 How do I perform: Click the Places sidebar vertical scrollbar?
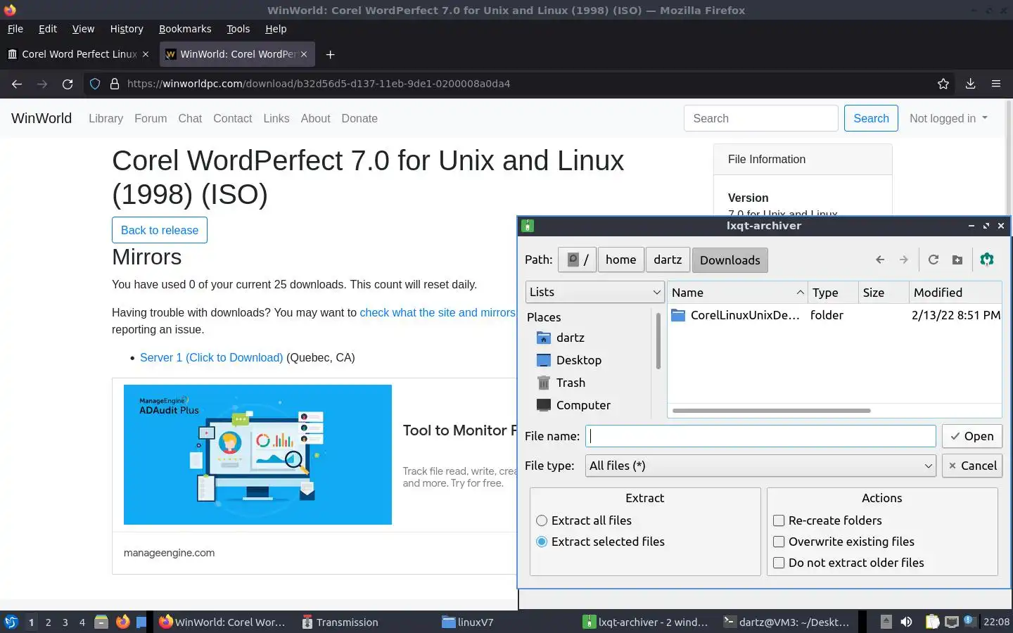tap(658, 340)
